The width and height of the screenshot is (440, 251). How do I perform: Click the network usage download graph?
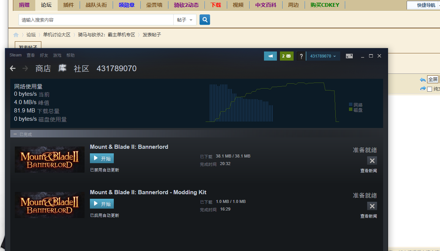coord(272,103)
